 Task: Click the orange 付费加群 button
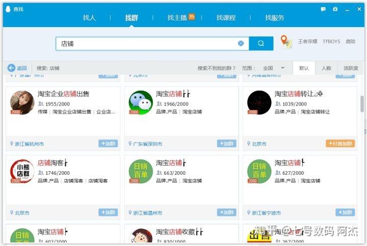coord(340,143)
